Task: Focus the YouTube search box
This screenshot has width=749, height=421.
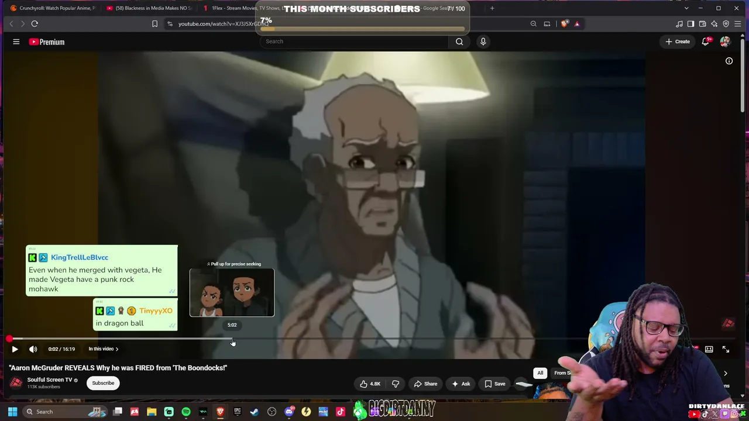Action: [x=355, y=42]
